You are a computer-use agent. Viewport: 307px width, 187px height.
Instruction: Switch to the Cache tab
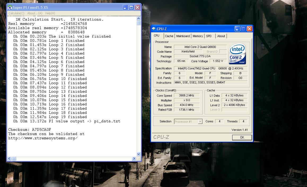(169, 36)
